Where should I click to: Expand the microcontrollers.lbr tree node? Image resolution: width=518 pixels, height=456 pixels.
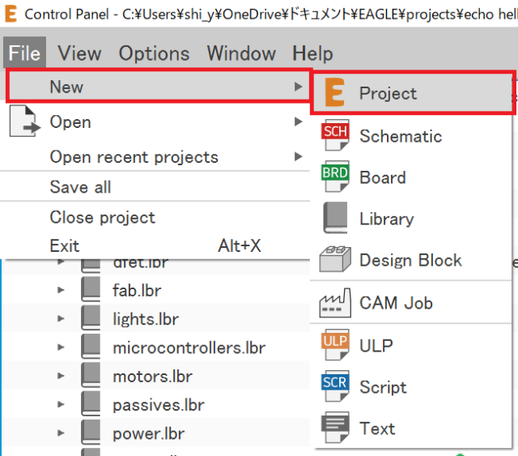pyautogui.click(x=61, y=347)
